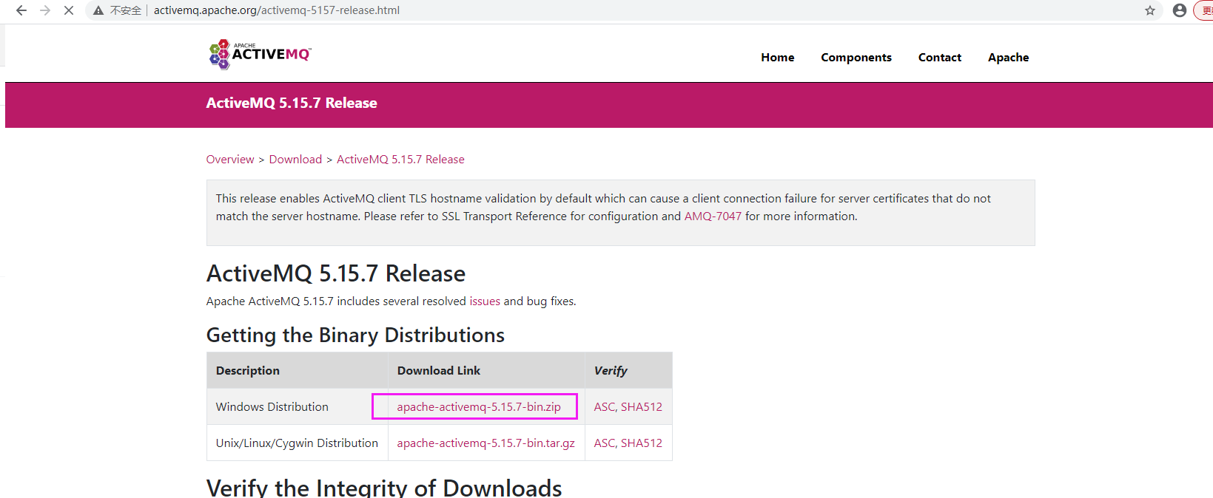The image size is (1213, 498).
Task: Open ASC signature for Unix/Linux/Cygwin Distribution
Action: [x=604, y=443]
